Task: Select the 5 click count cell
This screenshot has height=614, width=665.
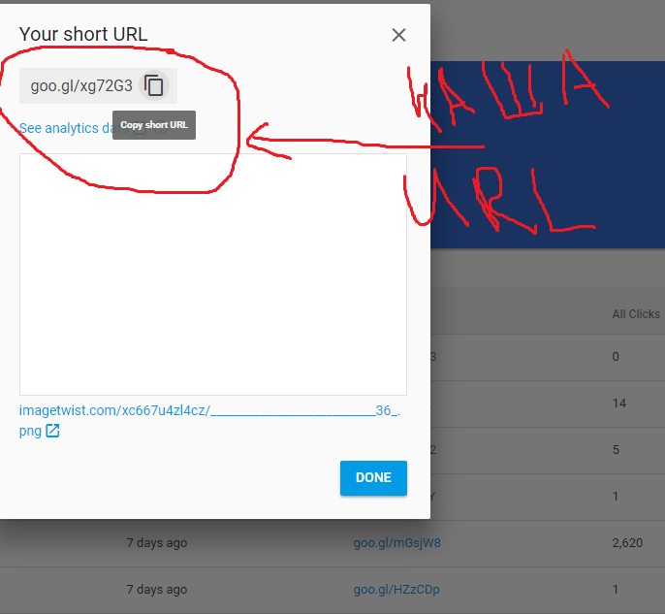Action: pyautogui.click(x=616, y=449)
